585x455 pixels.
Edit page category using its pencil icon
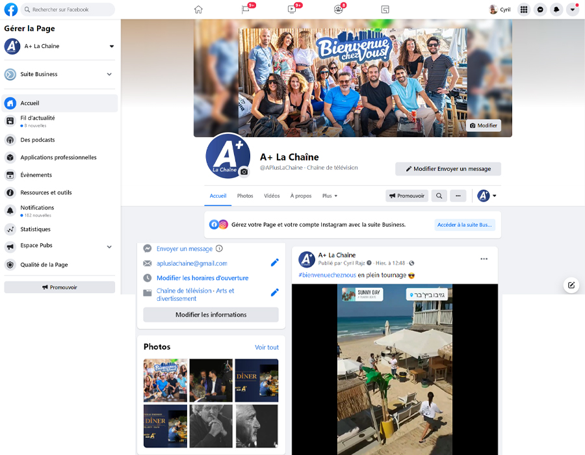[x=274, y=292]
